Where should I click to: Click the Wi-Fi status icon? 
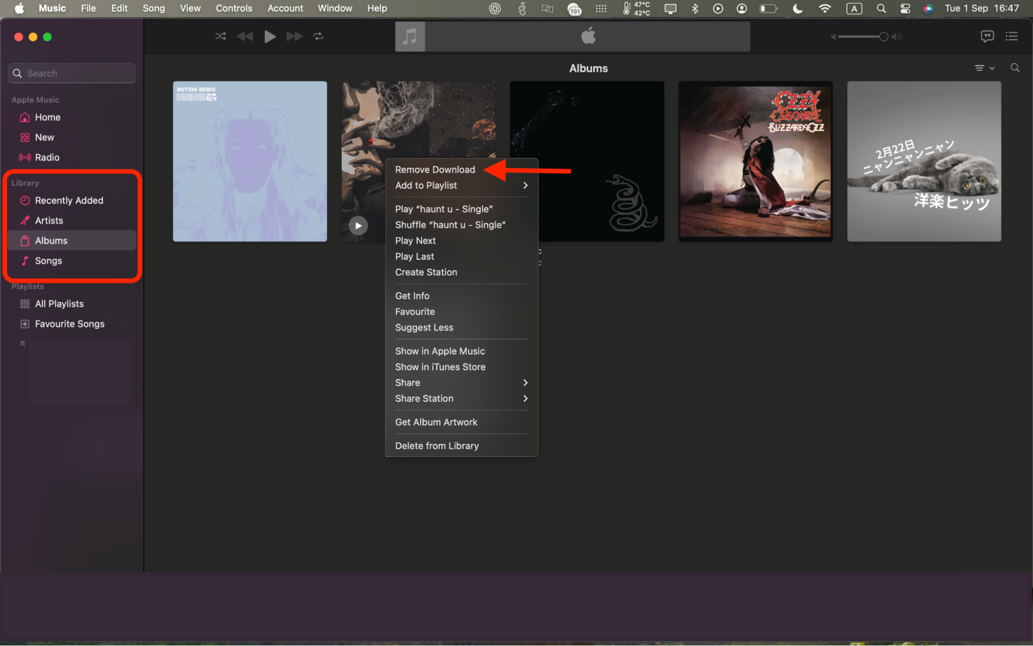pyautogui.click(x=825, y=8)
